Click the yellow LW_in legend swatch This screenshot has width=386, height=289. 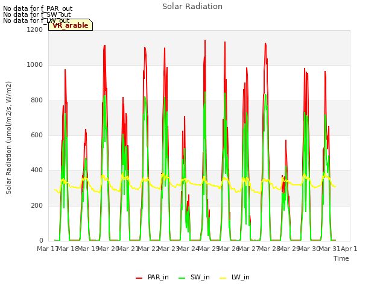223,278
